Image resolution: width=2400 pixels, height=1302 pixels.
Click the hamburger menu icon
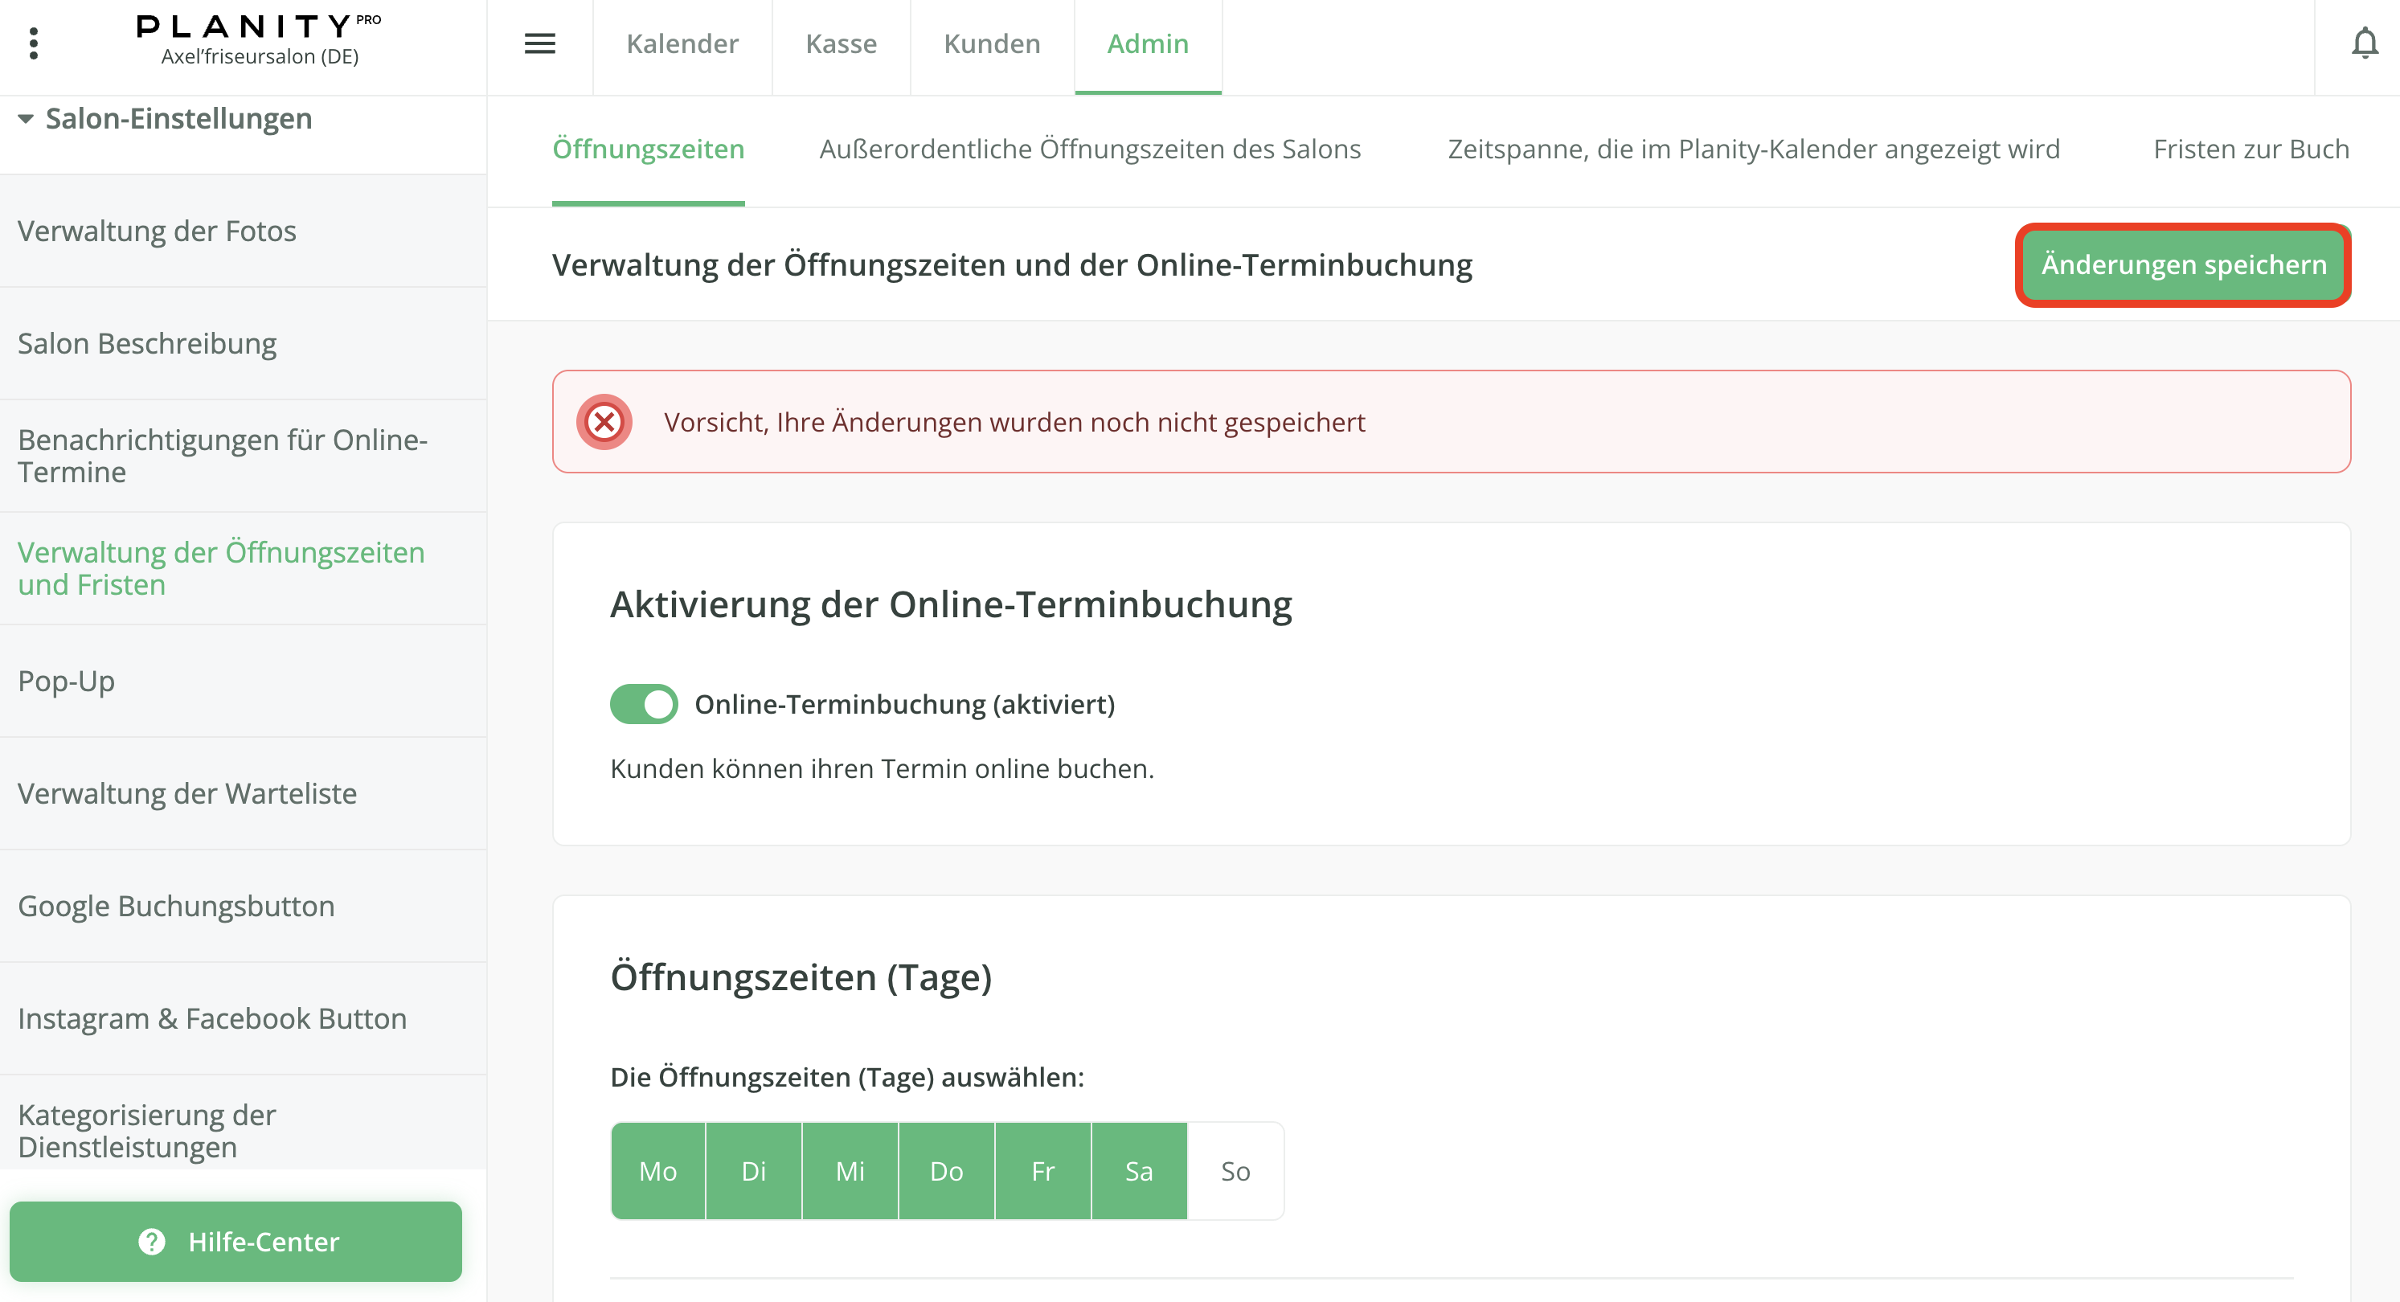[539, 43]
